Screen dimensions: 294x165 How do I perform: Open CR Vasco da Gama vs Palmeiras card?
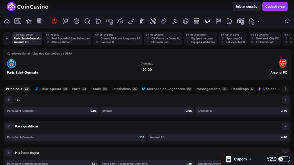pos(163,38)
